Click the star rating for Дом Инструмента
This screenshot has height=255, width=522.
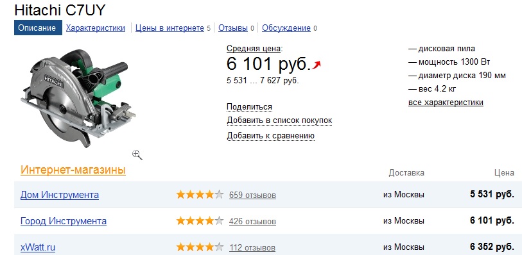pyautogui.click(x=200, y=195)
